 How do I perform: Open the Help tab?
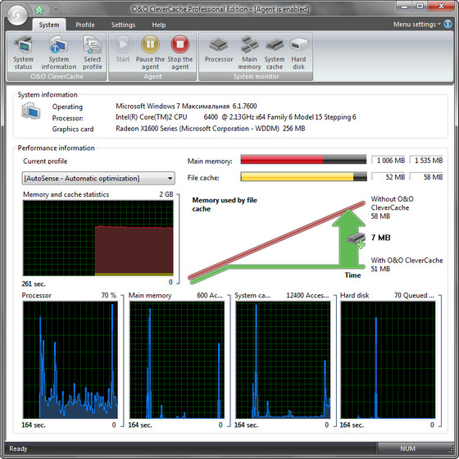tap(159, 25)
